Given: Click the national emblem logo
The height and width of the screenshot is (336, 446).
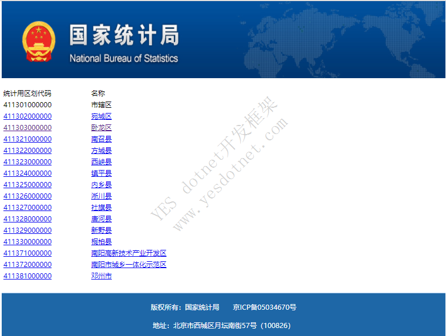Looking at the screenshot, I should click(39, 41).
